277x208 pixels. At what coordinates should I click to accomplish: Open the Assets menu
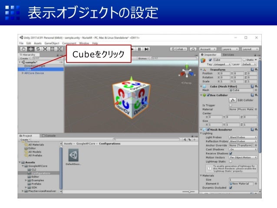tap(38, 43)
